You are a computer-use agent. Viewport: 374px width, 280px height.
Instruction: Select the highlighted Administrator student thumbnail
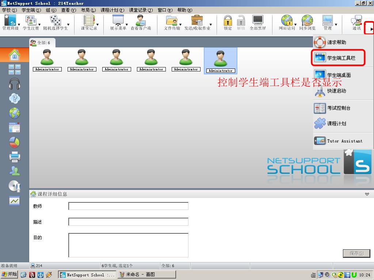coord(221,61)
